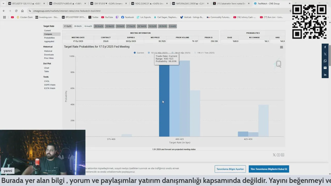331x186 pixels.
Task: Open Twitter bookmark
Action: [94, 17]
